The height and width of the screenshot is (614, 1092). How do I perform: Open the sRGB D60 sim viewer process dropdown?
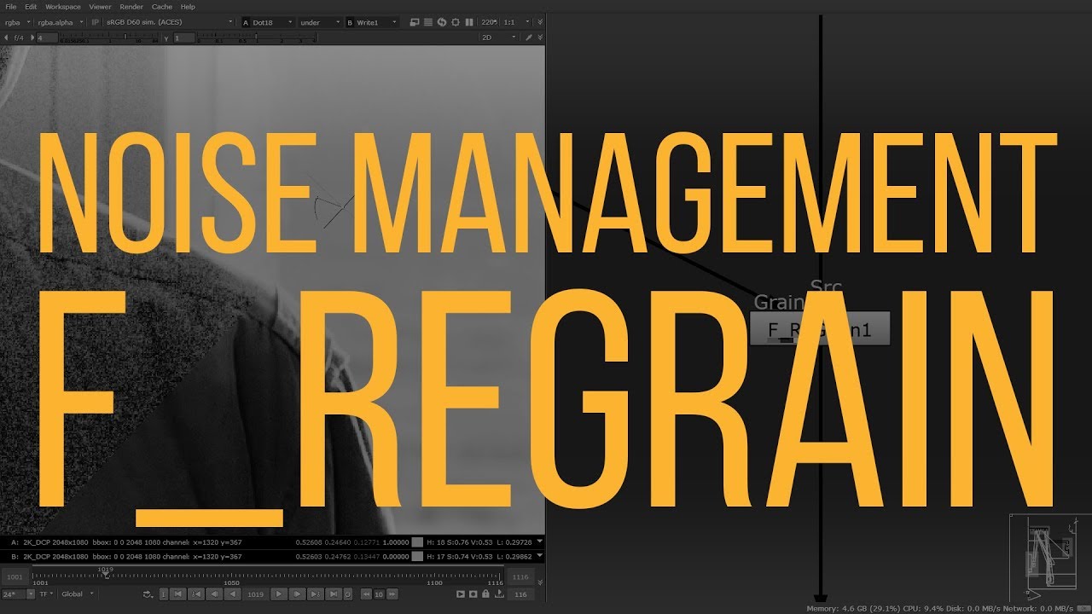pos(170,22)
